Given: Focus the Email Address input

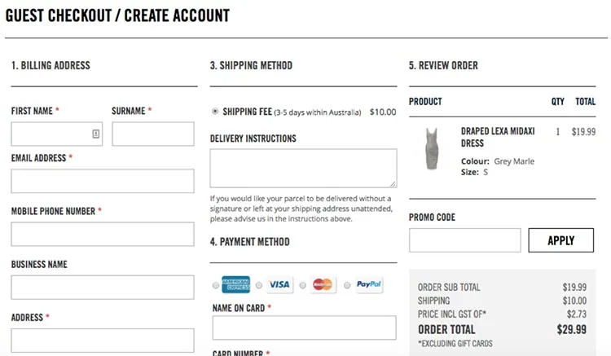Looking at the screenshot, I should point(103,181).
